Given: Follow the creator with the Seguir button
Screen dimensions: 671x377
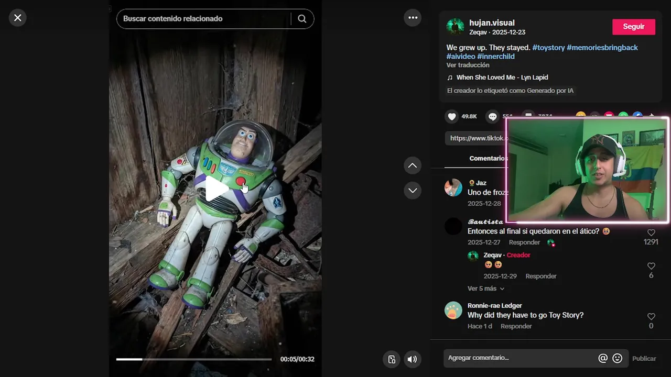Looking at the screenshot, I should coord(634,27).
